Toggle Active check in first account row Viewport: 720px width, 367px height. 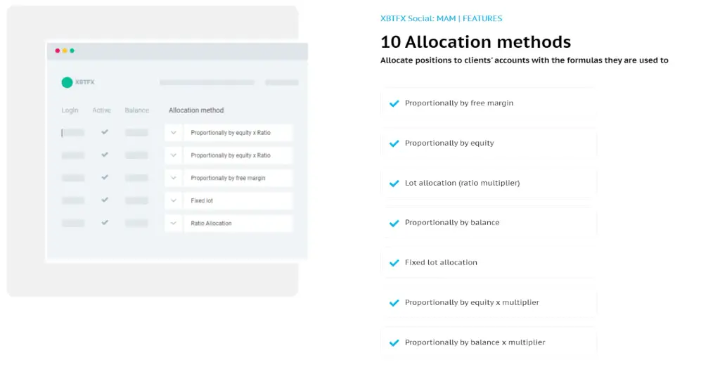105,132
